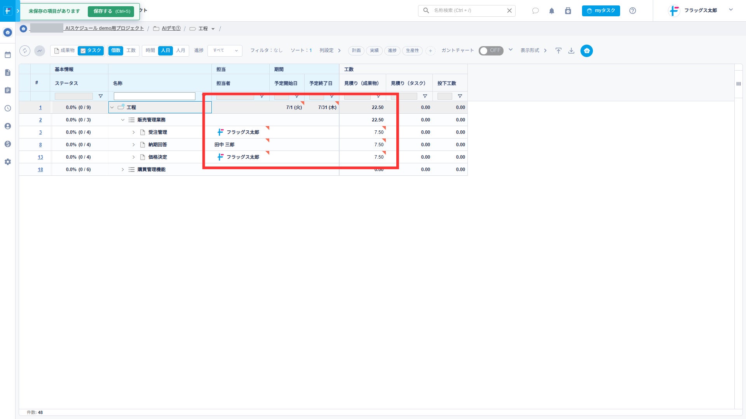Image resolution: width=746 pixels, height=419 pixels.
Task: Open the calendar icon in left sidebar
Action: (x=8, y=55)
